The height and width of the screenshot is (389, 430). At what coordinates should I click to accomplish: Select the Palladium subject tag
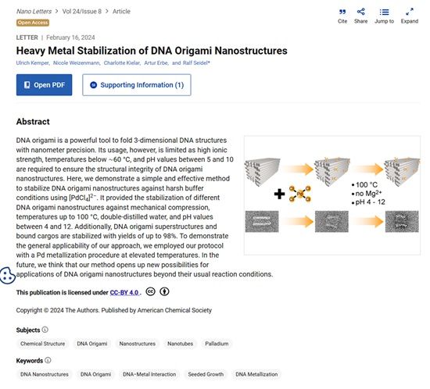[217, 344]
